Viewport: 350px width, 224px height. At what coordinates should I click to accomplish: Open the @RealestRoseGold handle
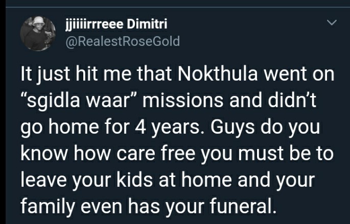[123, 41]
